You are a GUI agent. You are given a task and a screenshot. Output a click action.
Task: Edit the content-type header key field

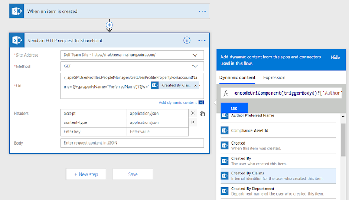93,122
